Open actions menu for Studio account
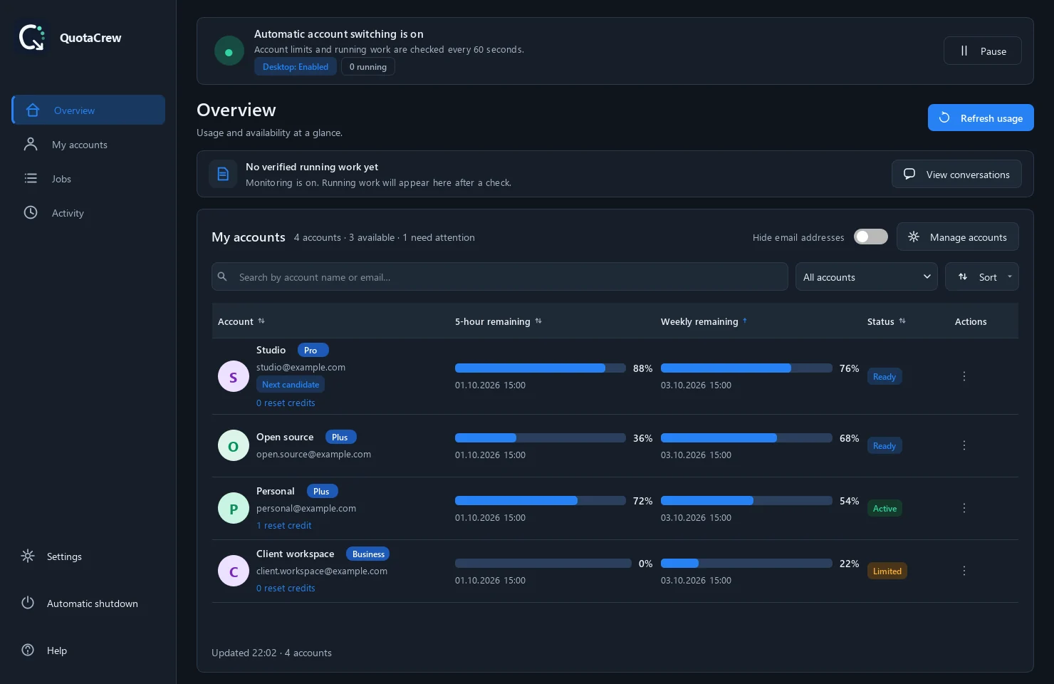Screen dimensions: 1054x684 coord(964,376)
